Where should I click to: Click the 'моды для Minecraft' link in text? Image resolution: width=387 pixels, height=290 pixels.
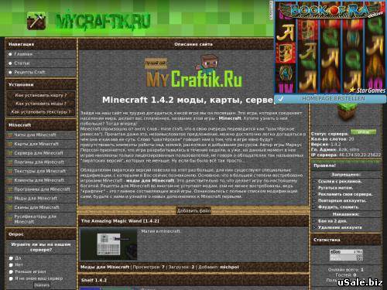coord(150,180)
